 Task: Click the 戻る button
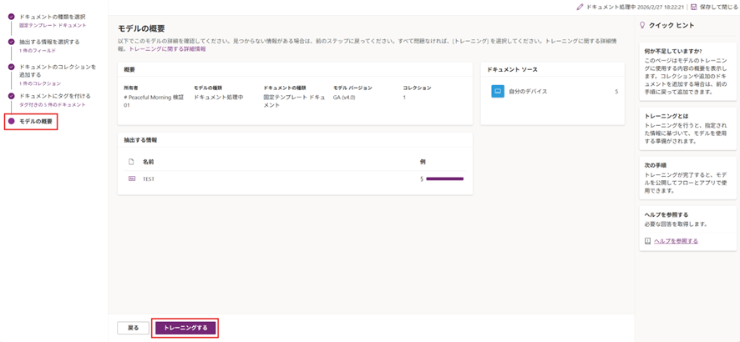tap(133, 328)
